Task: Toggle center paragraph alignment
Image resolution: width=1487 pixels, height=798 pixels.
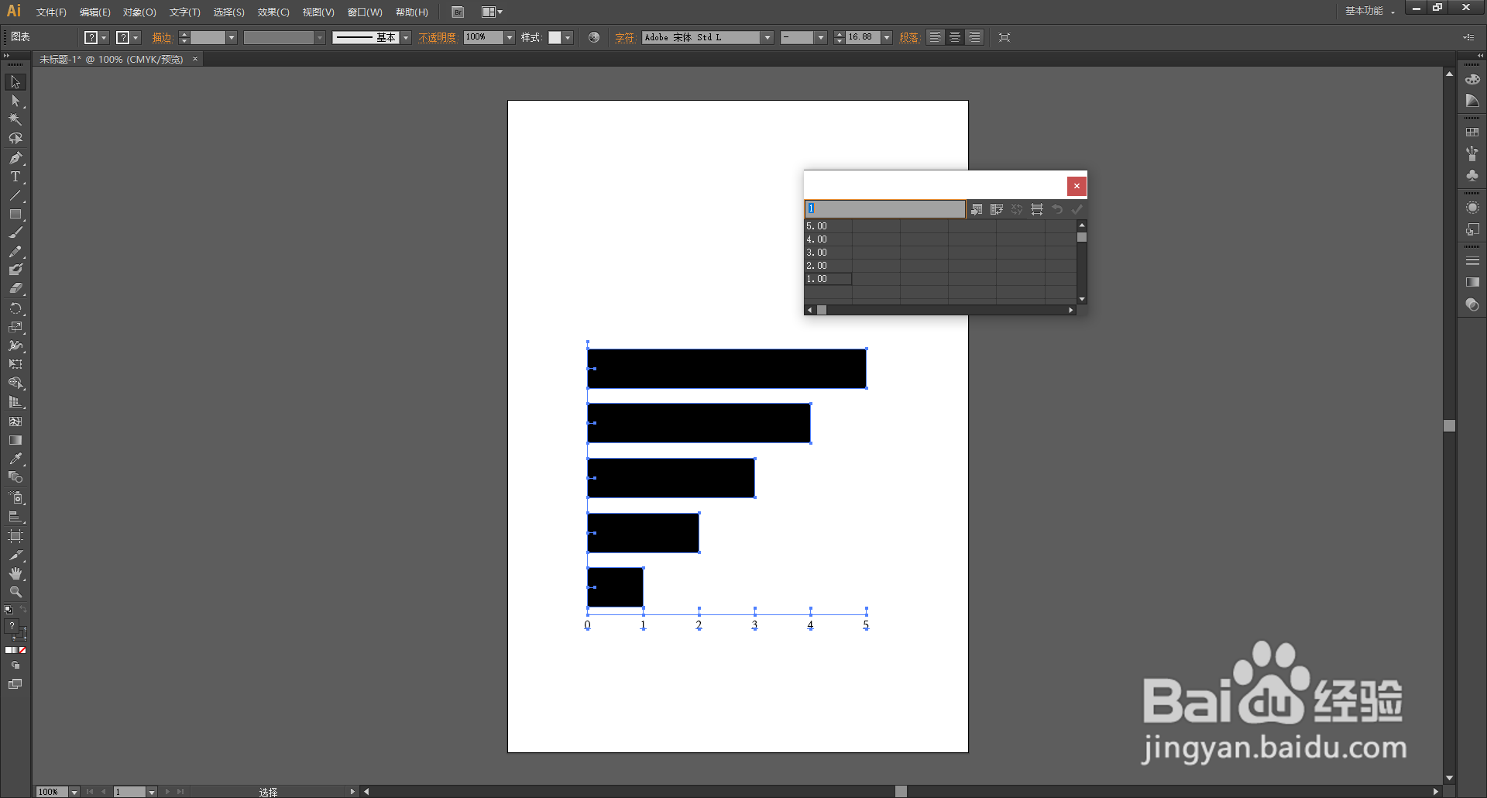Action: 955,36
